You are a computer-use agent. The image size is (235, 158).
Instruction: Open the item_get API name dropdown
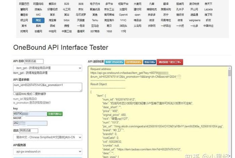tap(47, 68)
